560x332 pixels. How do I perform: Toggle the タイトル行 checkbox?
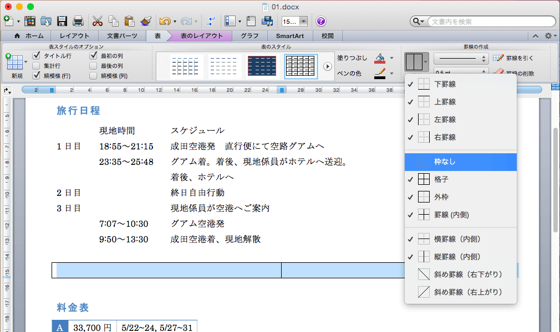click(36, 55)
